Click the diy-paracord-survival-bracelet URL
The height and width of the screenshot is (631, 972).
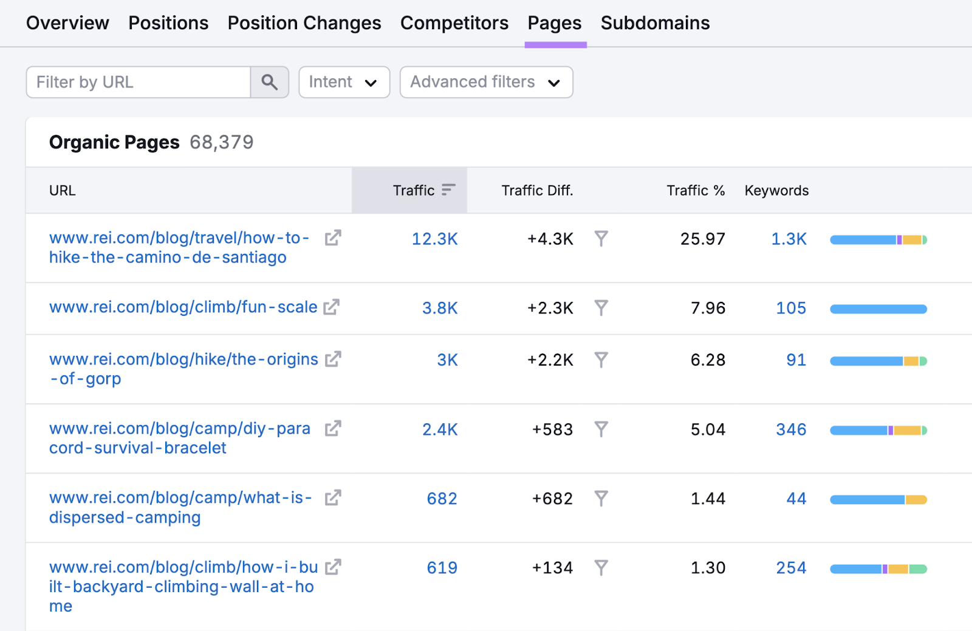179,438
